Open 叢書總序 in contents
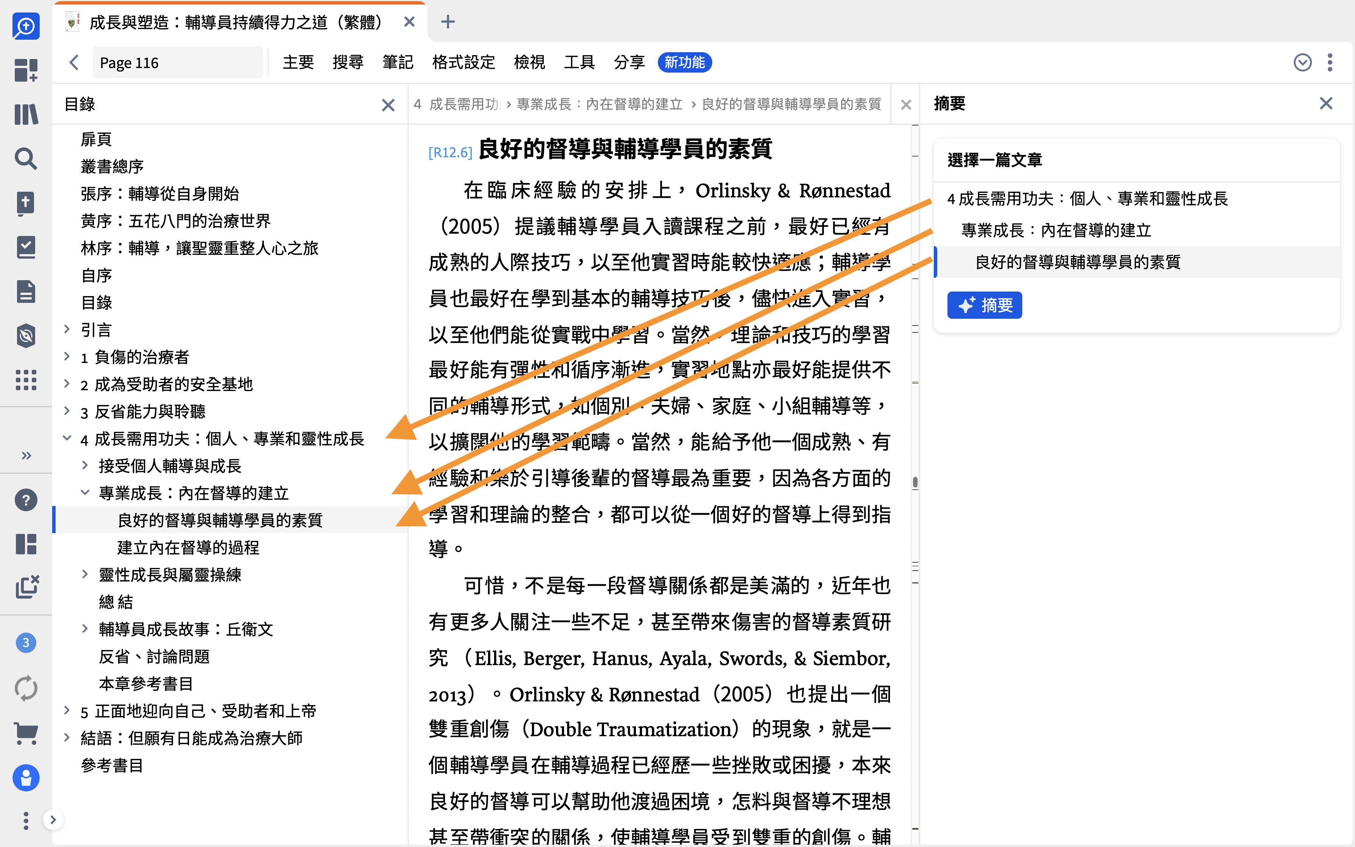The image size is (1355, 847). coord(112,166)
